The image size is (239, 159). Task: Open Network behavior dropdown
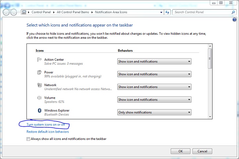pos(154,87)
